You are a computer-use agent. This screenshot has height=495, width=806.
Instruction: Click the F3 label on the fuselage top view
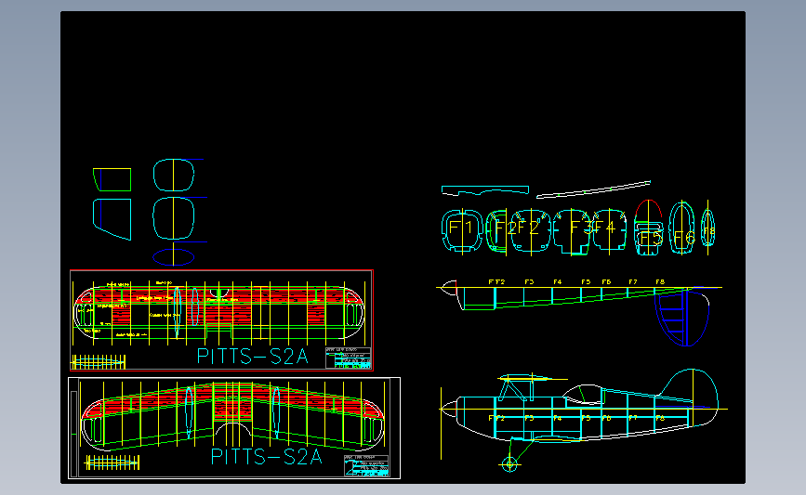click(529, 282)
